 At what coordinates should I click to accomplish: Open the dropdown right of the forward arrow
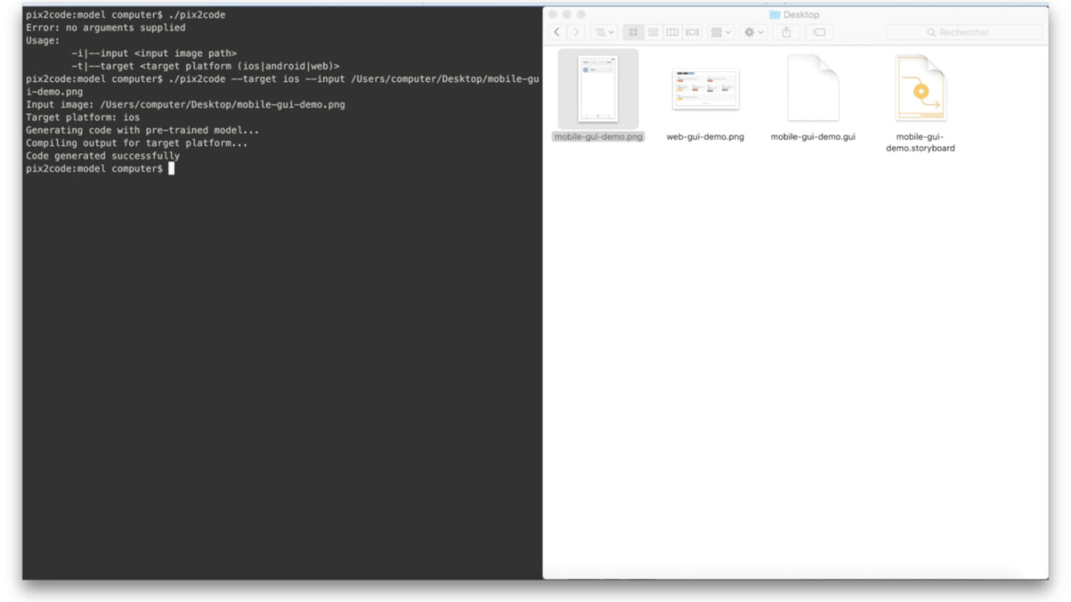[x=603, y=32]
